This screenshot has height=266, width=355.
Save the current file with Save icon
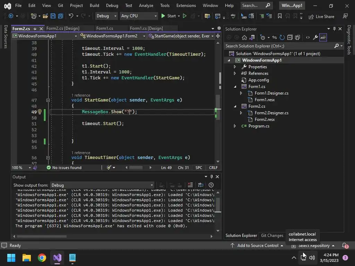tap(53, 16)
